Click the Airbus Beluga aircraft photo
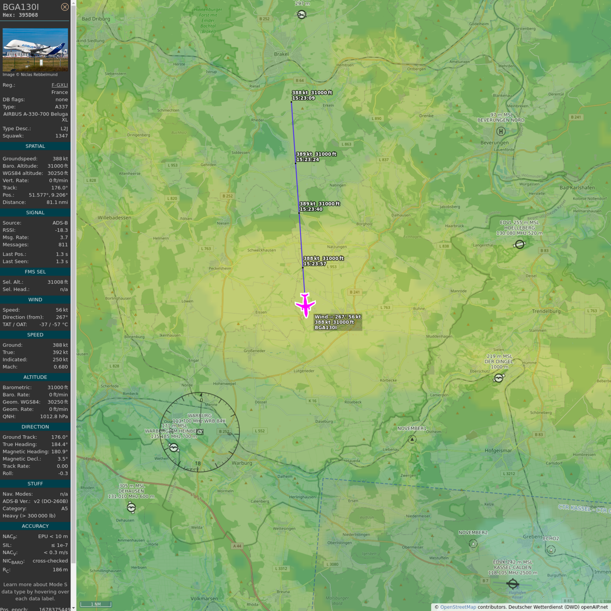The image size is (611, 611). pyautogui.click(x=35, y=50)
